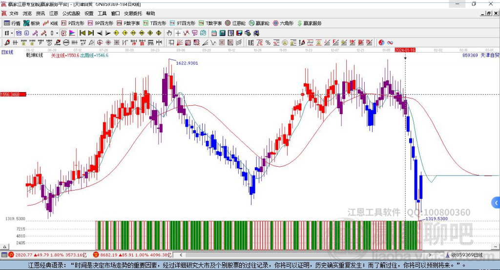Restore the inner child window button
Screen dimensions: 500x270
[489, 13]
